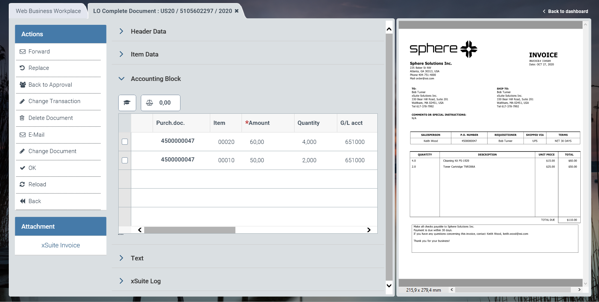Click the Back to Approval users icon
Screen dimensions: 599x302
(x=23, y=85)
